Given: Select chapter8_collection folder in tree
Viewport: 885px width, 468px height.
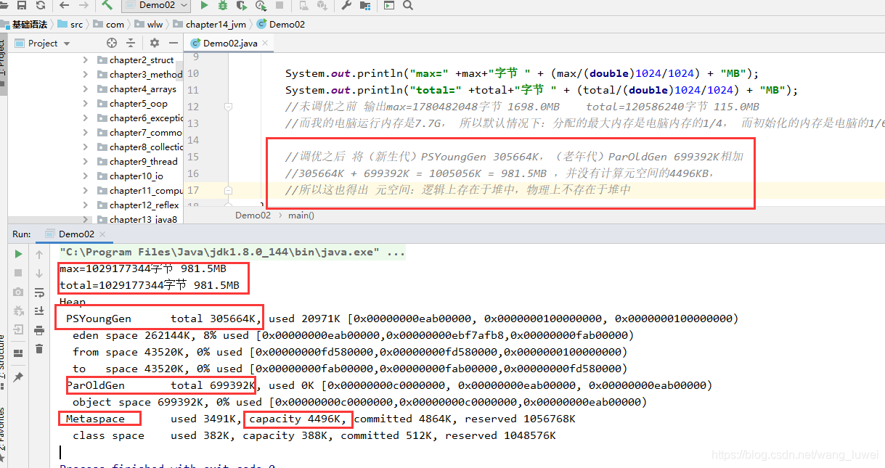Looking at the screenshot, I should point(139,147).
